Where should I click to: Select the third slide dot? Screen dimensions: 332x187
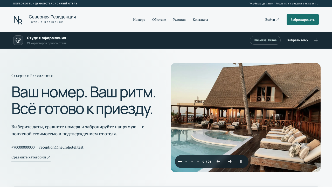(192, 162)
